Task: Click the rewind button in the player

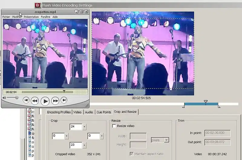Action: pos(35,101)
